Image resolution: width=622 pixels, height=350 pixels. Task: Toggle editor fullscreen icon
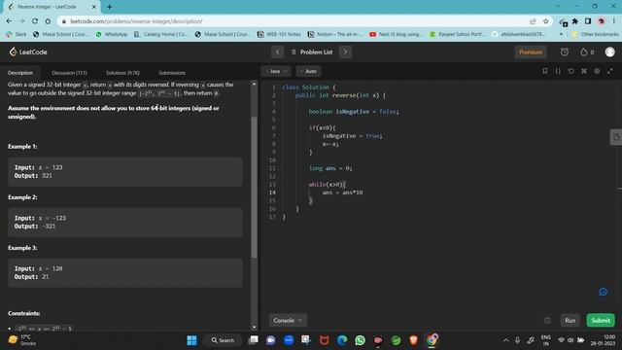(610, 71)
